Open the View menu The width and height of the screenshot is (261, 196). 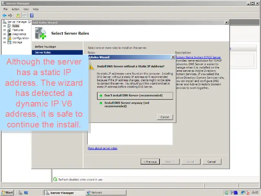click(26, 9)
